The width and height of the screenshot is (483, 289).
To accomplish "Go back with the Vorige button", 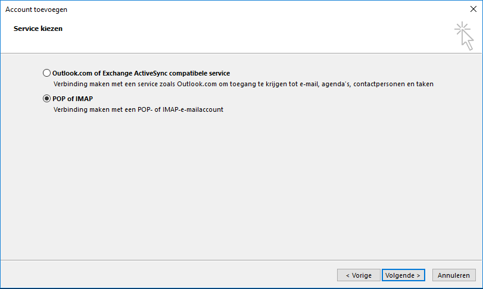I will (359, 275).
